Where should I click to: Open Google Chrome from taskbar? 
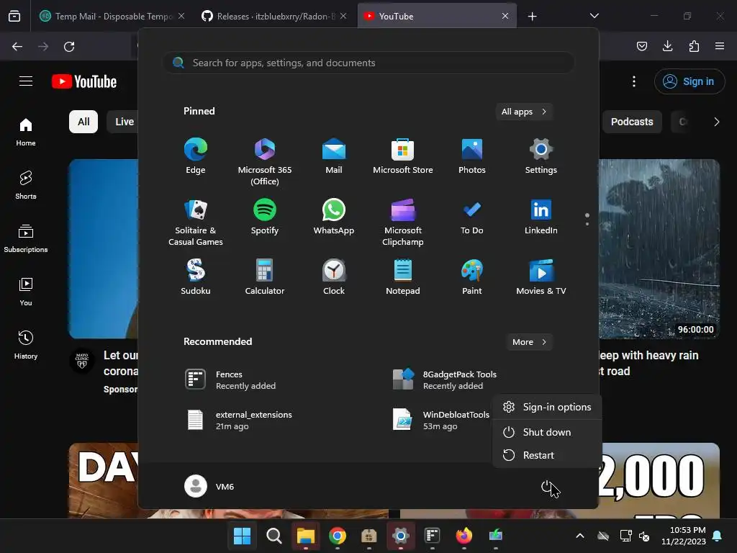click(337, 536)
